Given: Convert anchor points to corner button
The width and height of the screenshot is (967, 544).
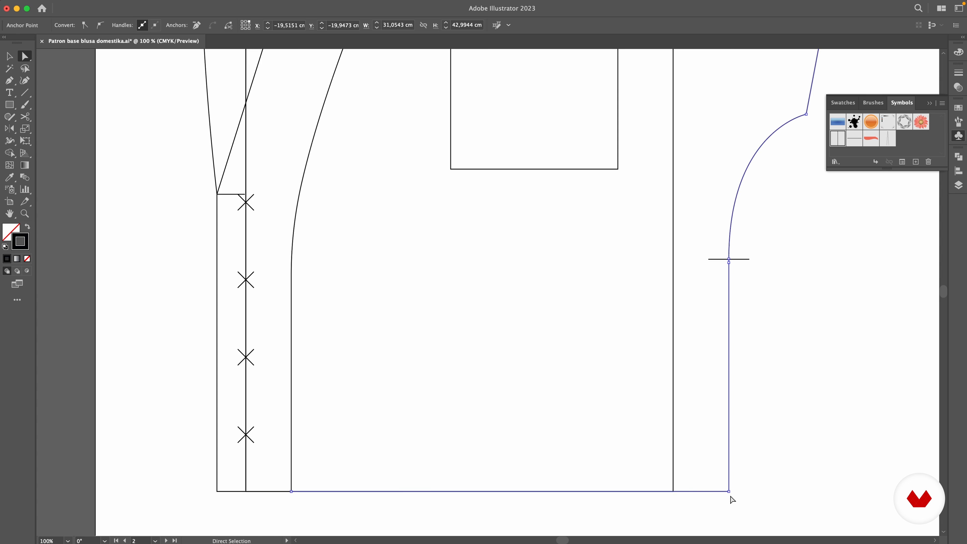Looking at the screenshot, I should pyautogui.click(x=85, y=25).
